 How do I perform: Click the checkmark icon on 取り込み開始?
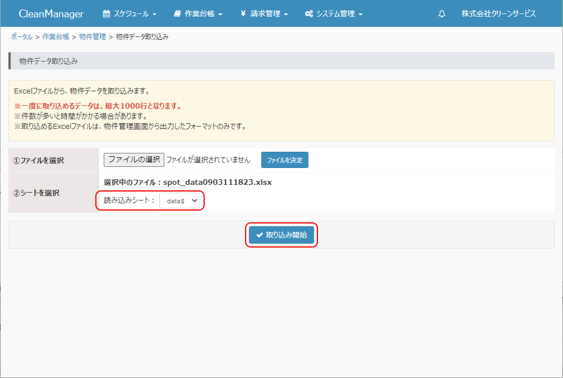coord(259,235)
